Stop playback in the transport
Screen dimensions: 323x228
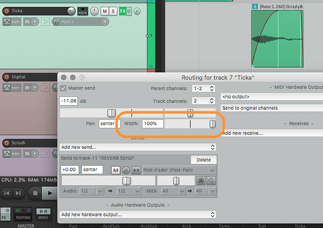pos(35,193)
